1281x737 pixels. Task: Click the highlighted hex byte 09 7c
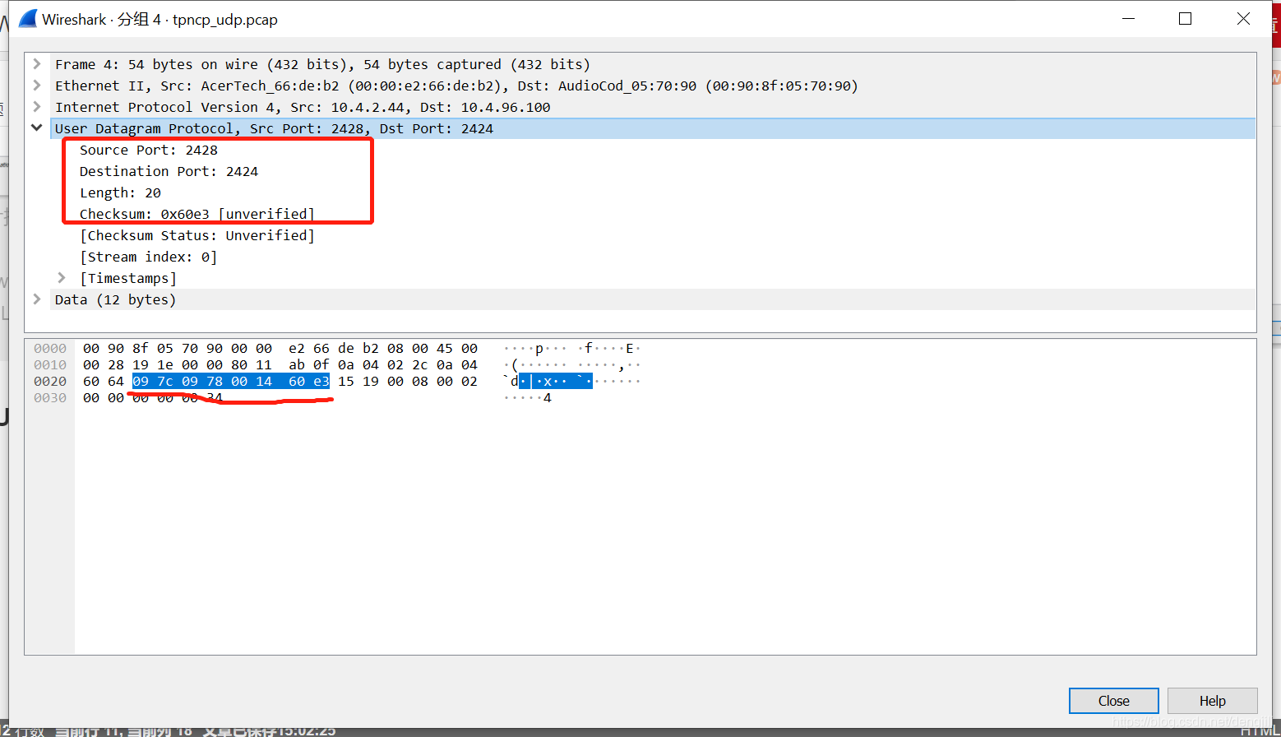(x=153, y=382)
